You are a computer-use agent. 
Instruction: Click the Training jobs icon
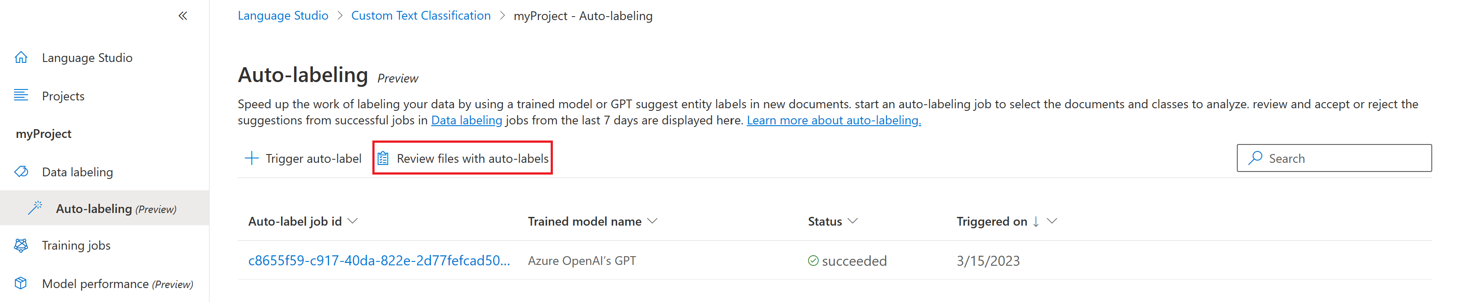[21, 245]
